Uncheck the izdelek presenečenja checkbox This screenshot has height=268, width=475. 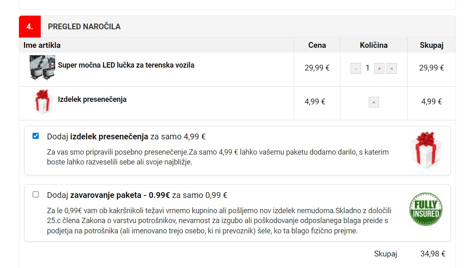(36, 136)
